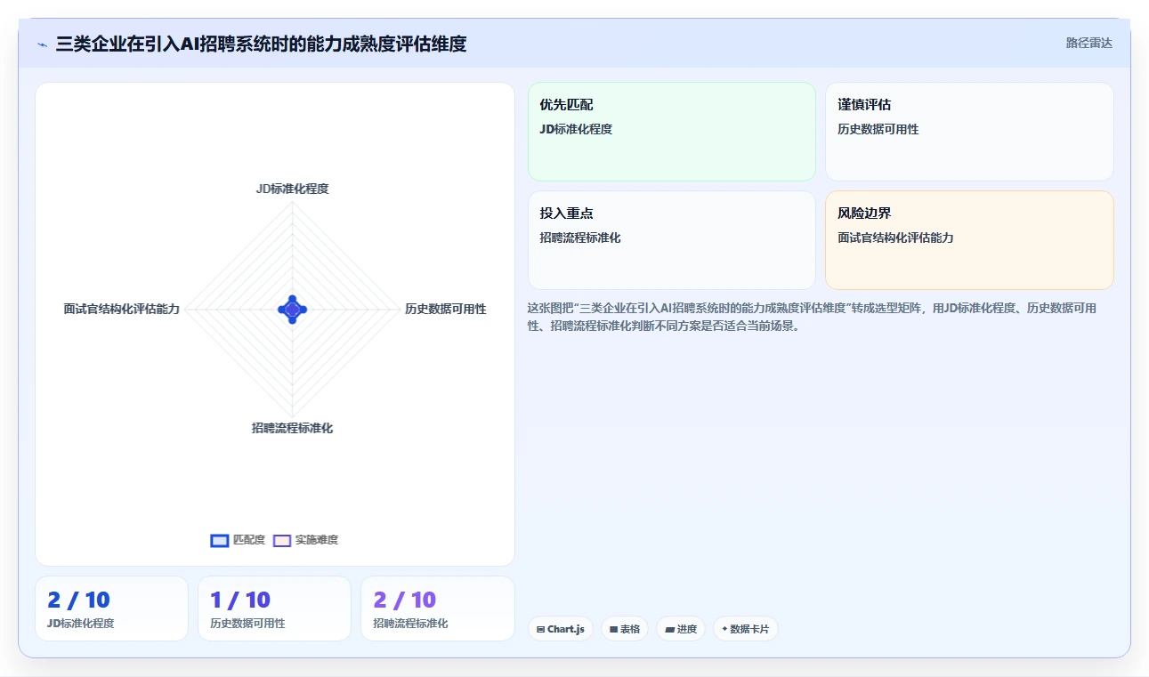Click the 2 / 10 招聘流程标准化 stat card
Viewport: 1149px width, 677px height.
(438, 608)
